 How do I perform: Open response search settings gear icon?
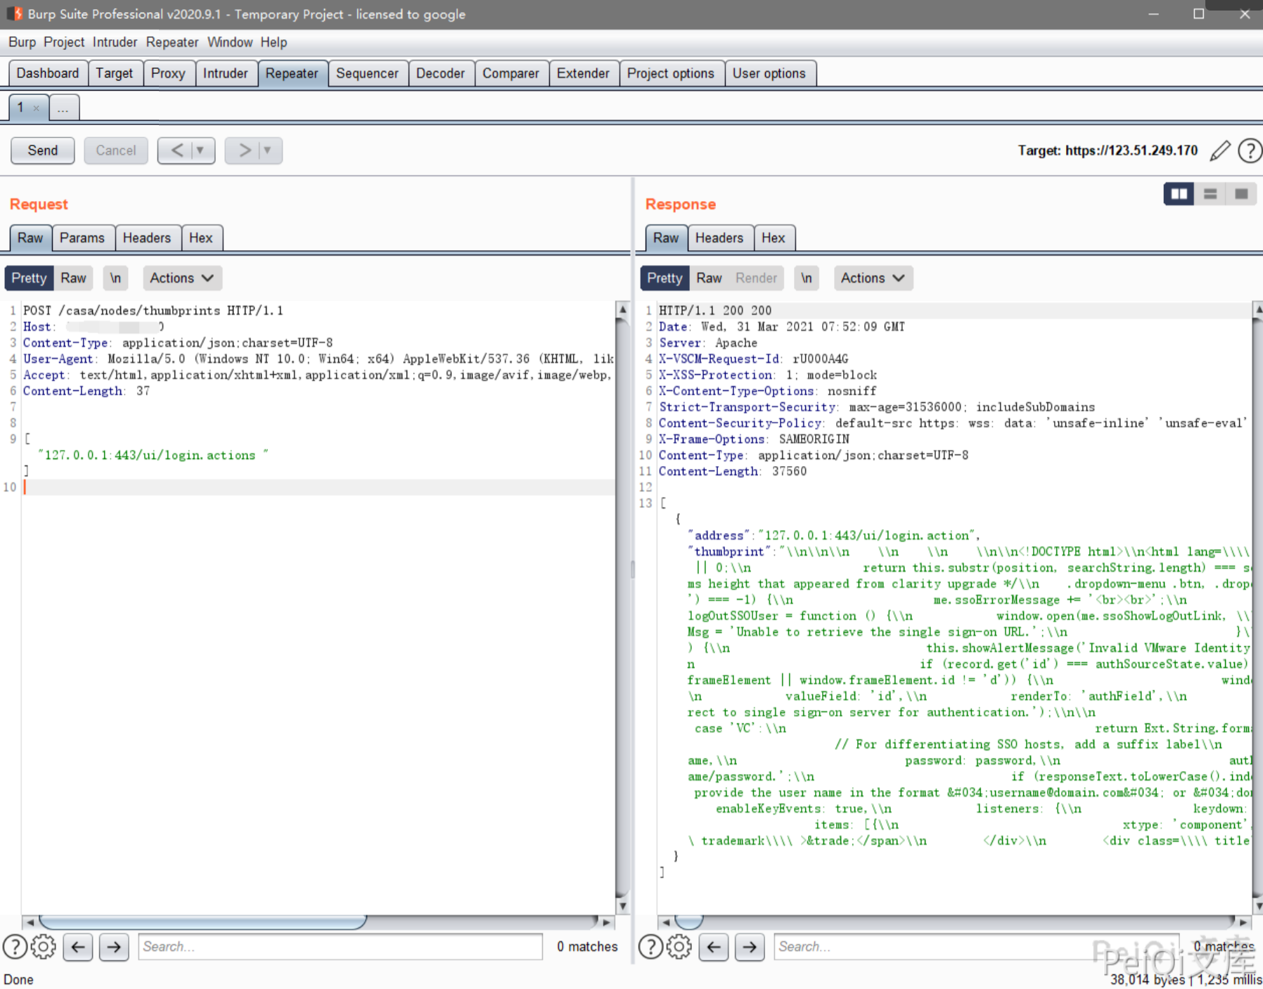pos(679,947)
